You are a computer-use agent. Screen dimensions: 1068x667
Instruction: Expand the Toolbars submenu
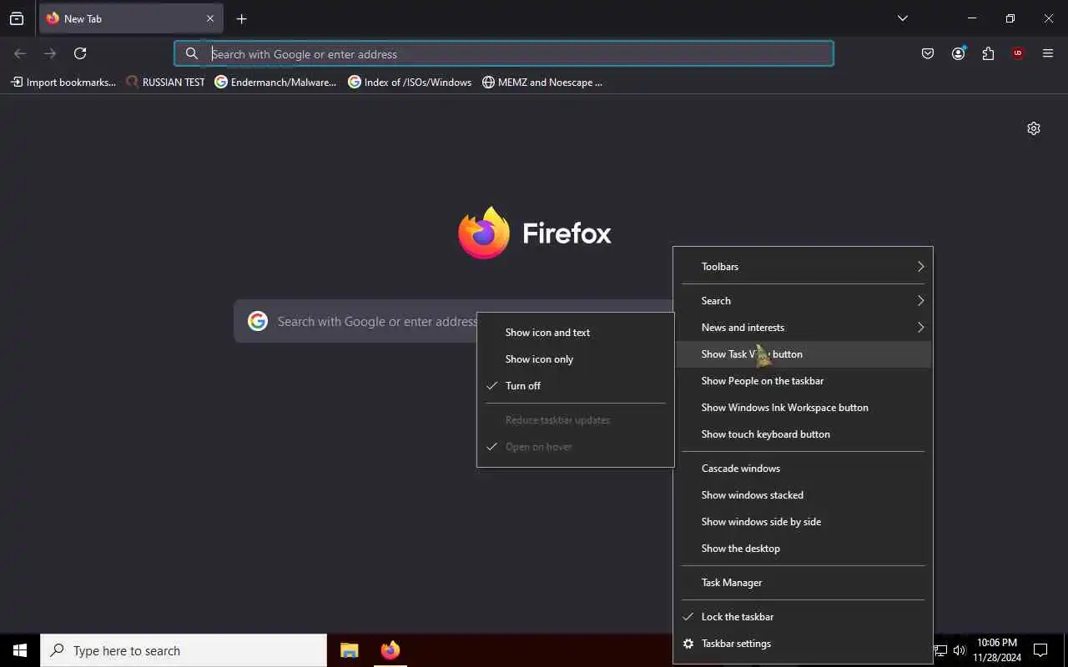coord(804,267)
